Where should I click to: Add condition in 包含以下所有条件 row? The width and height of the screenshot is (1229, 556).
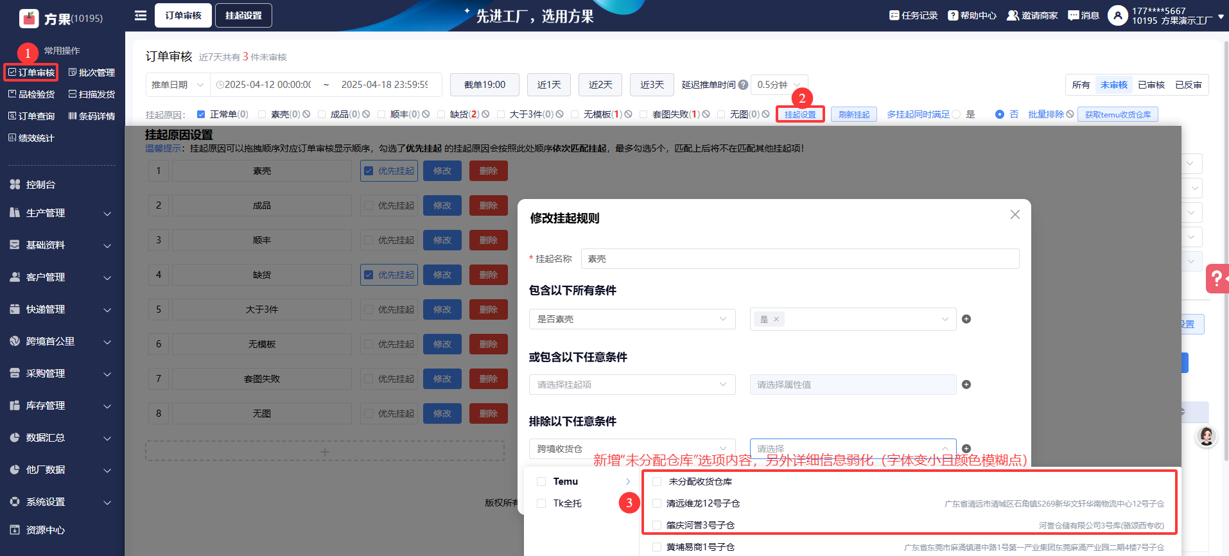(966, 319)
